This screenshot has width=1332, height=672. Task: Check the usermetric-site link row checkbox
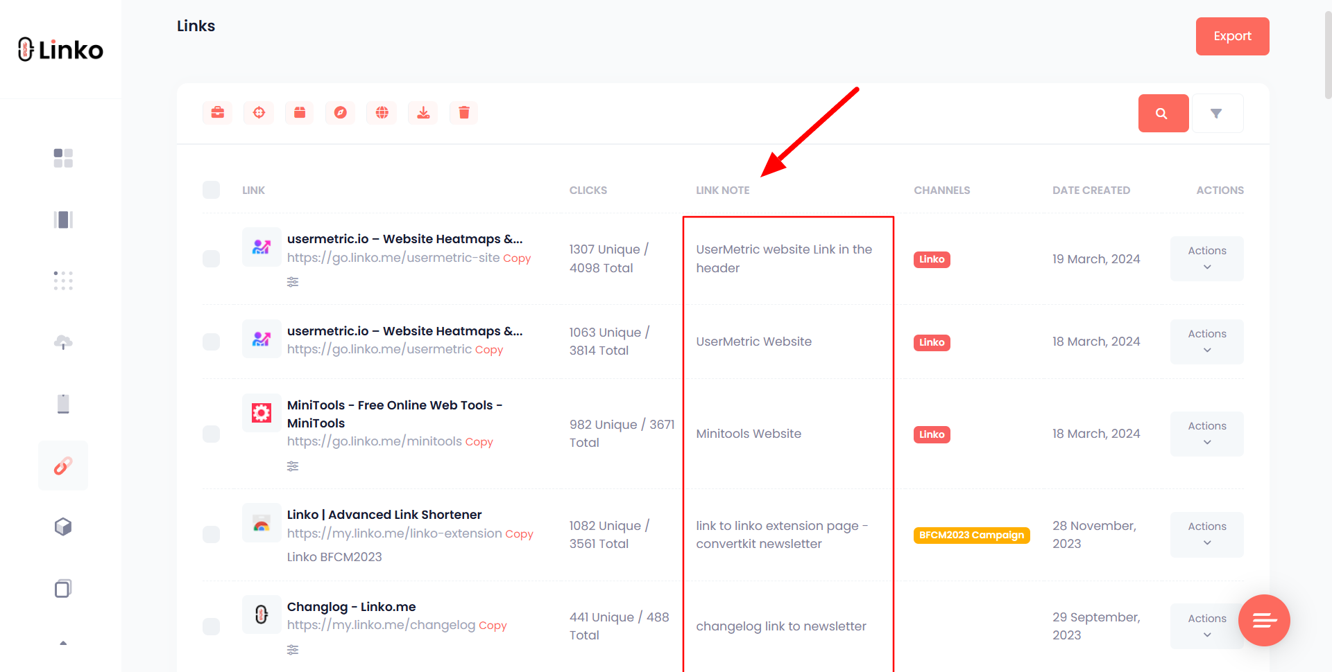tap(211, 258)
